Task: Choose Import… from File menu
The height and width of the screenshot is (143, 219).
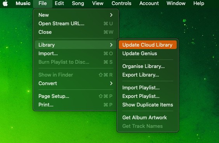Action: click(76, 53)
